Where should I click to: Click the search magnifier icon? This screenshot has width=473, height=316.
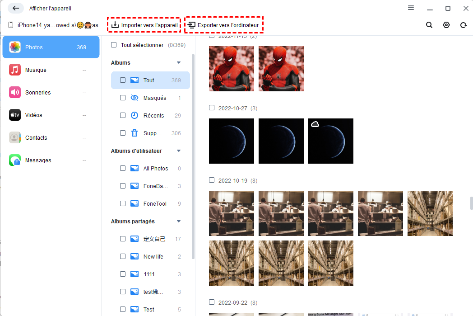(429, 25)
